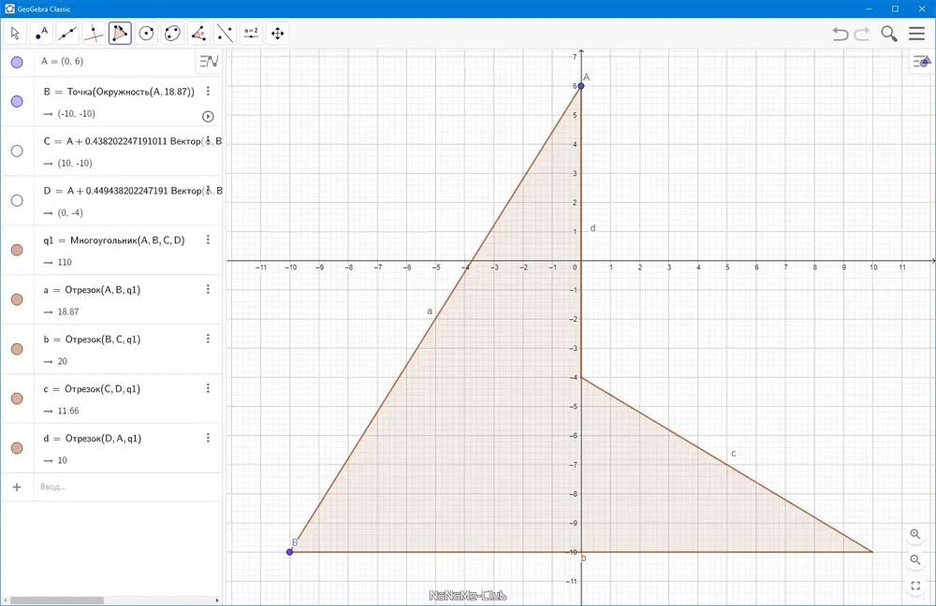Hide point A using its visibility circle

(17, 62)
